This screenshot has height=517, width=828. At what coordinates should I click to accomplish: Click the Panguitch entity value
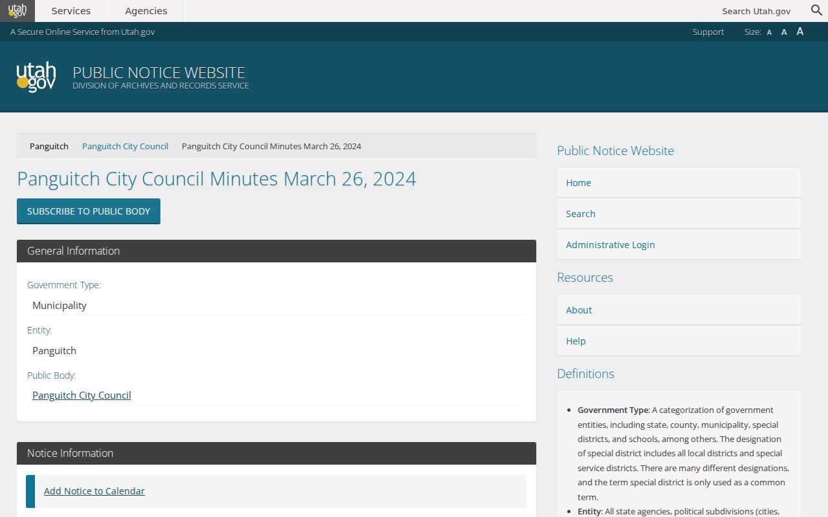click(54, 351)
